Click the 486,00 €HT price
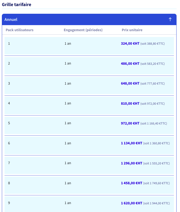This screenshot has height=212, width=180. [x=130, y=63]
